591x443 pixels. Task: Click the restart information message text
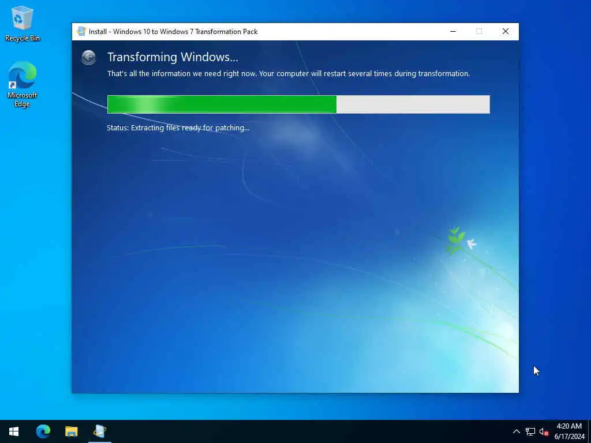click(x=289, y=73)
